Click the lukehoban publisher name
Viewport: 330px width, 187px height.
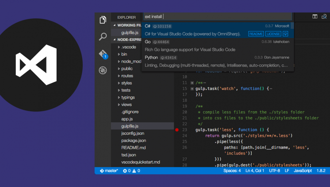coord(281,42)
